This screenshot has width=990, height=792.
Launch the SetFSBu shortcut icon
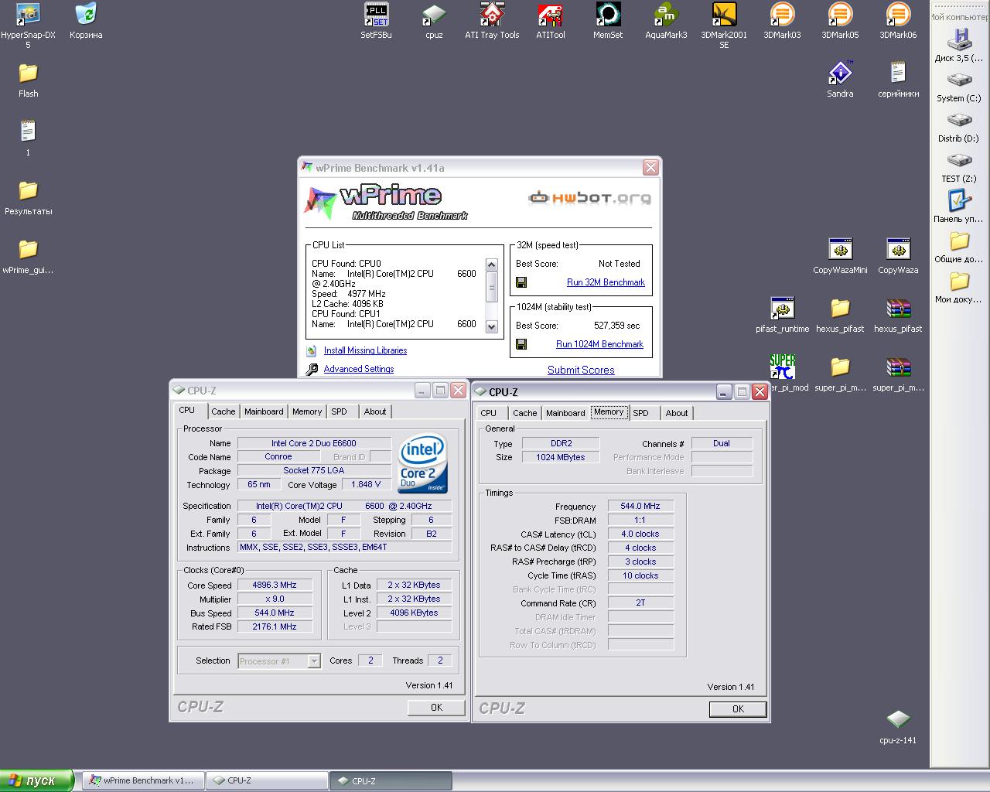point(376,14)
